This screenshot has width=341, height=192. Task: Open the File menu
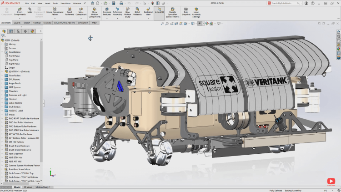pyautogui.click(x=27, y=3)
